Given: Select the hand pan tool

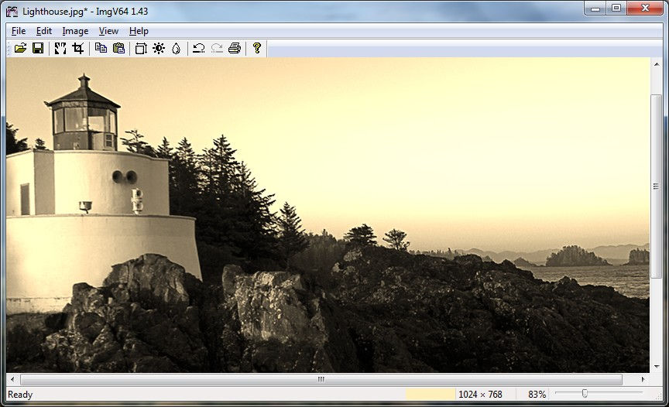Looking at the screenshot, I should 60,48.
